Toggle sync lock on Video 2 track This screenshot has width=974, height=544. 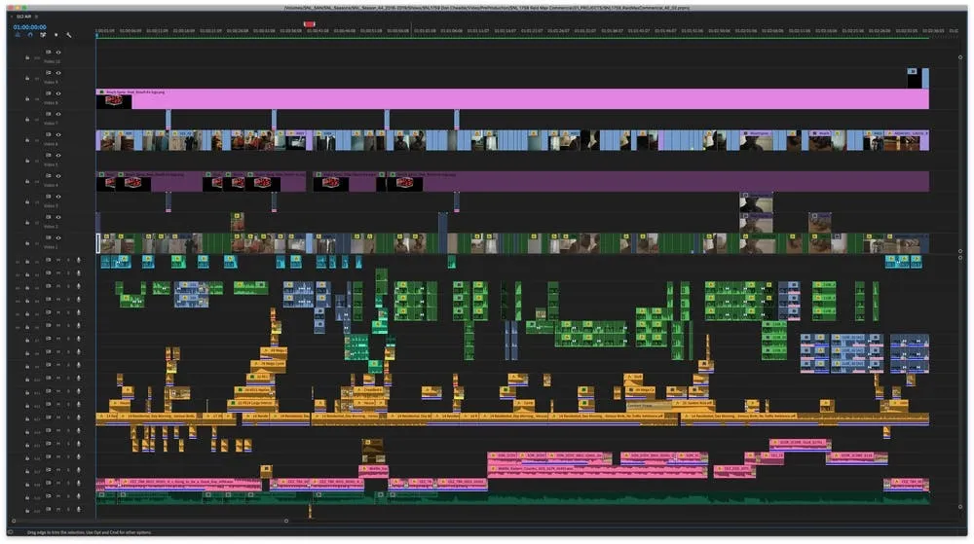click(48, 217)
